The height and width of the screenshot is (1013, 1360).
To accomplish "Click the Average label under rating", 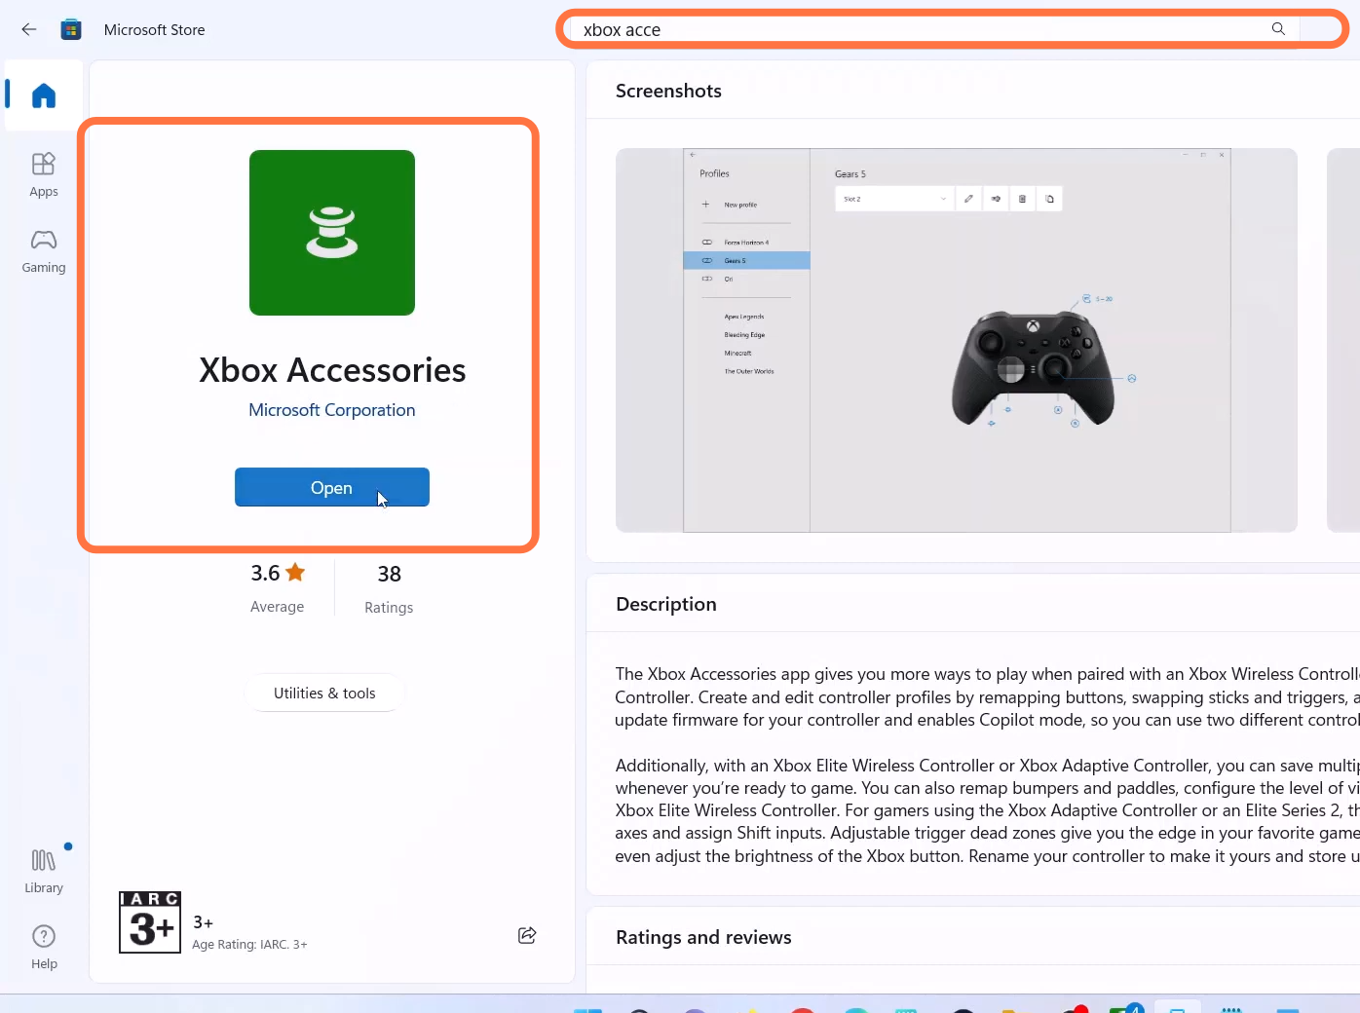I will coord(277,607).
